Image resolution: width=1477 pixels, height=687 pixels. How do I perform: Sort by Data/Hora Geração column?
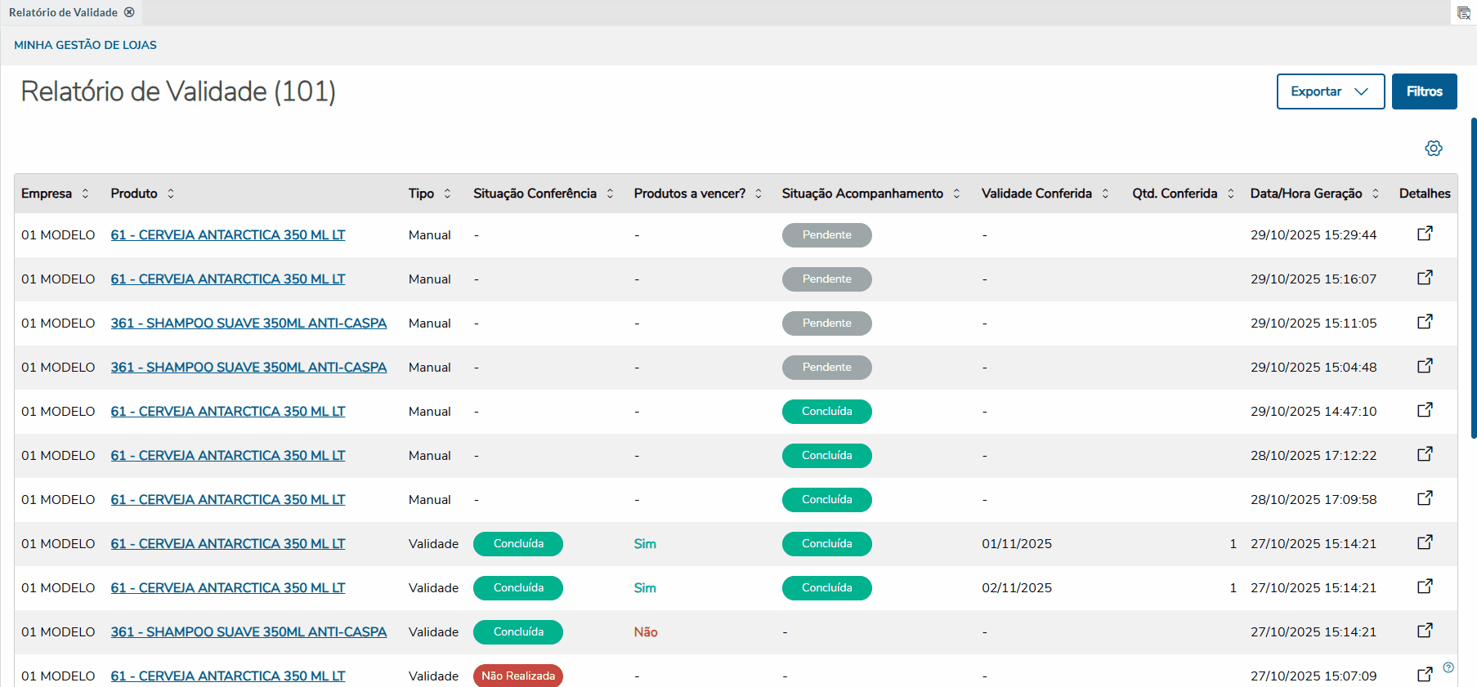(x=1376, y=194)
